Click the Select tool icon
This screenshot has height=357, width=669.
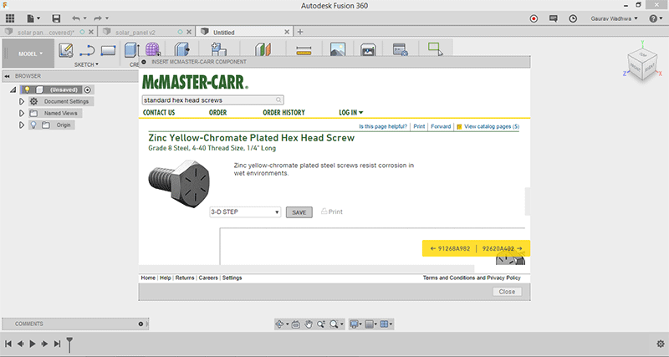[435, 48]
